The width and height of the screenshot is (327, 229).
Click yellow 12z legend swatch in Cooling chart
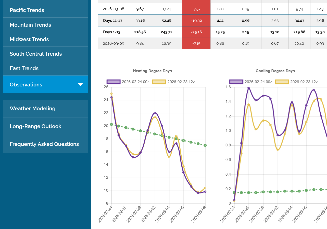tap(282, 82)
